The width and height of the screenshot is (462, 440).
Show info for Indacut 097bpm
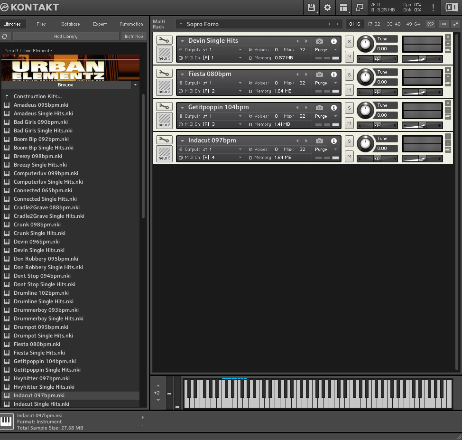[x=334, y=140]
